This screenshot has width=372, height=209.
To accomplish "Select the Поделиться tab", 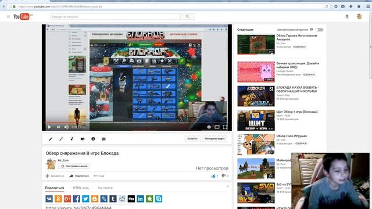I will tap(55, 188).
